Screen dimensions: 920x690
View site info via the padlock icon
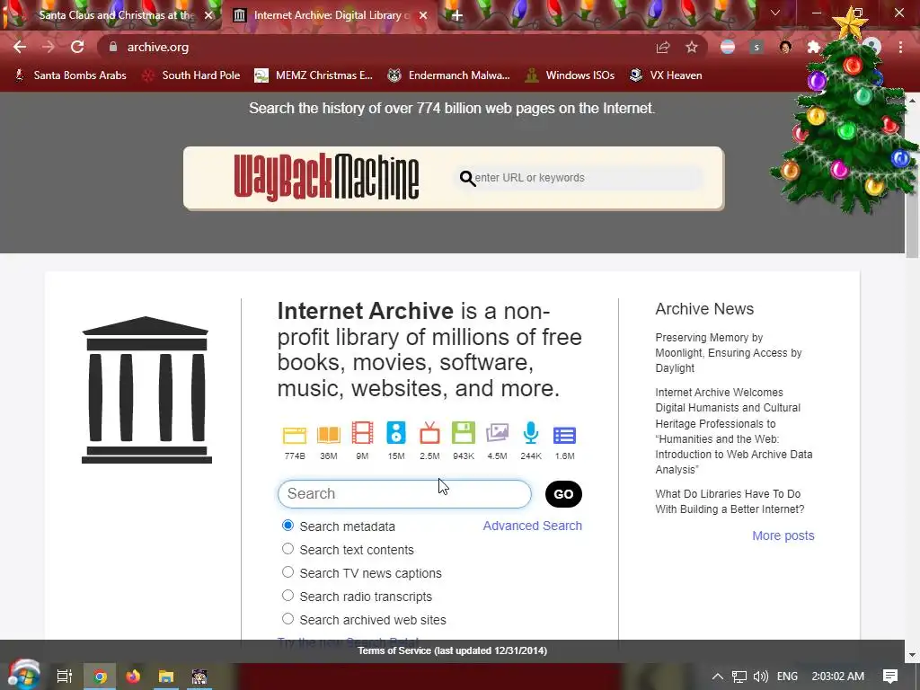(113, 47)
